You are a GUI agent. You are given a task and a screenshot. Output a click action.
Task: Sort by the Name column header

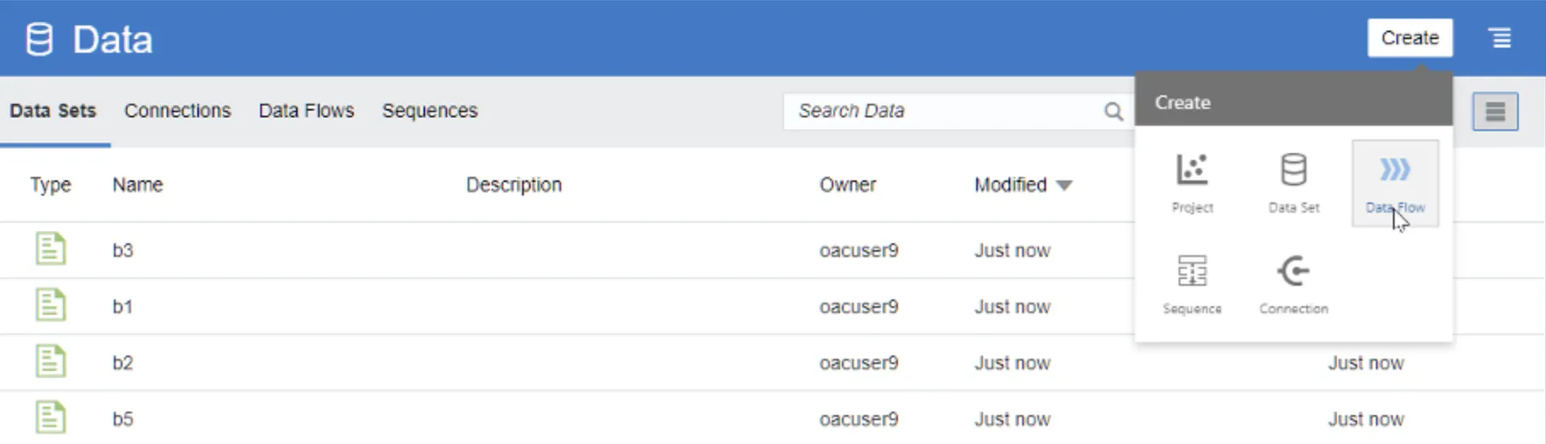point(138,185)
